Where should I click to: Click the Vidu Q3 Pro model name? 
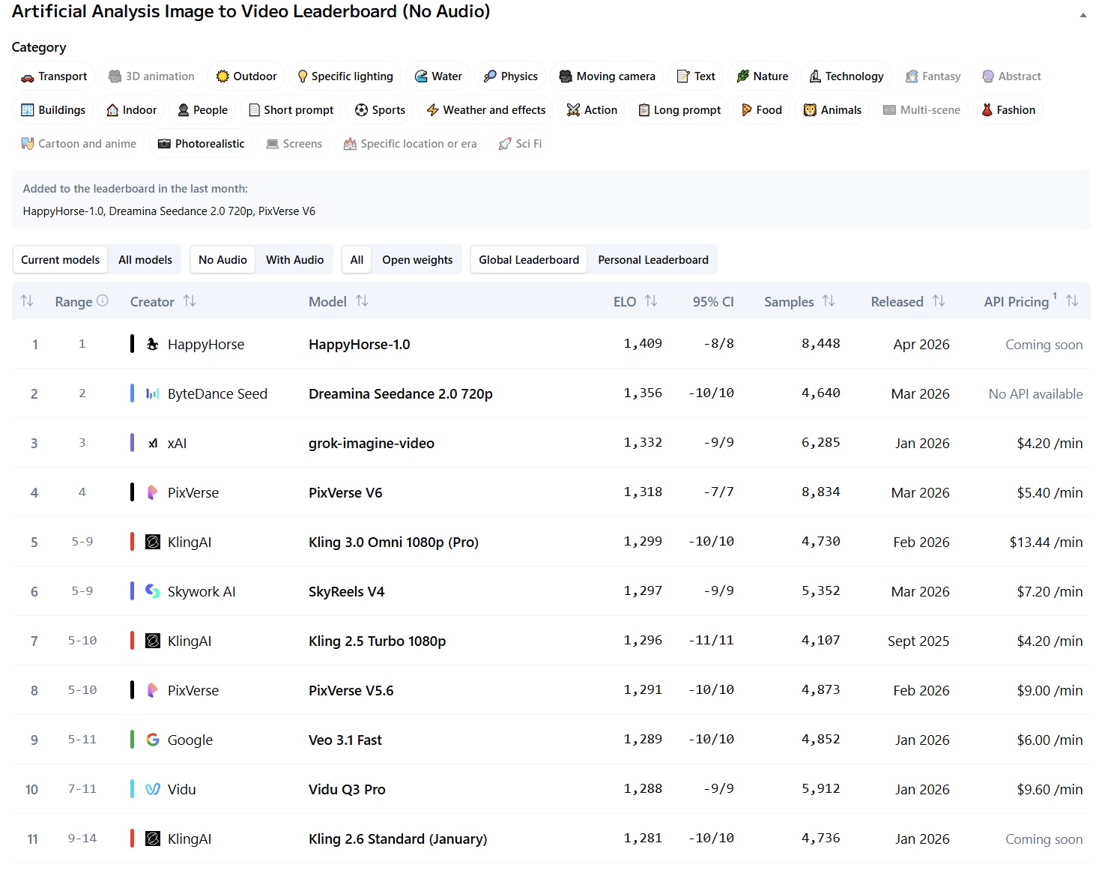(x=347, y=790)
